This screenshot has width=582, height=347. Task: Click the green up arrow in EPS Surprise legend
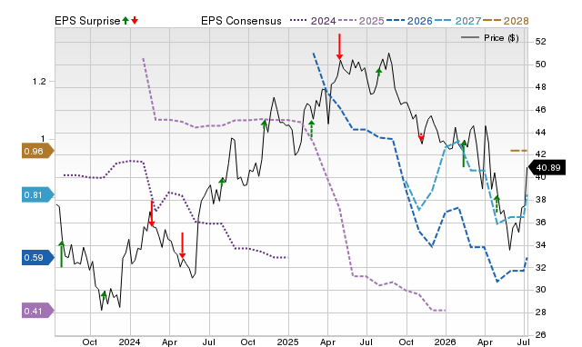125,20
